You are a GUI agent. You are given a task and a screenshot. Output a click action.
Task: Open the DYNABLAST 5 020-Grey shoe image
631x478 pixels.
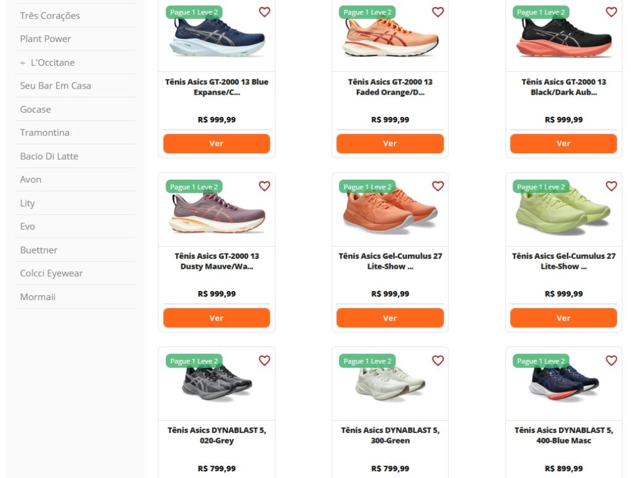(217, 384)
